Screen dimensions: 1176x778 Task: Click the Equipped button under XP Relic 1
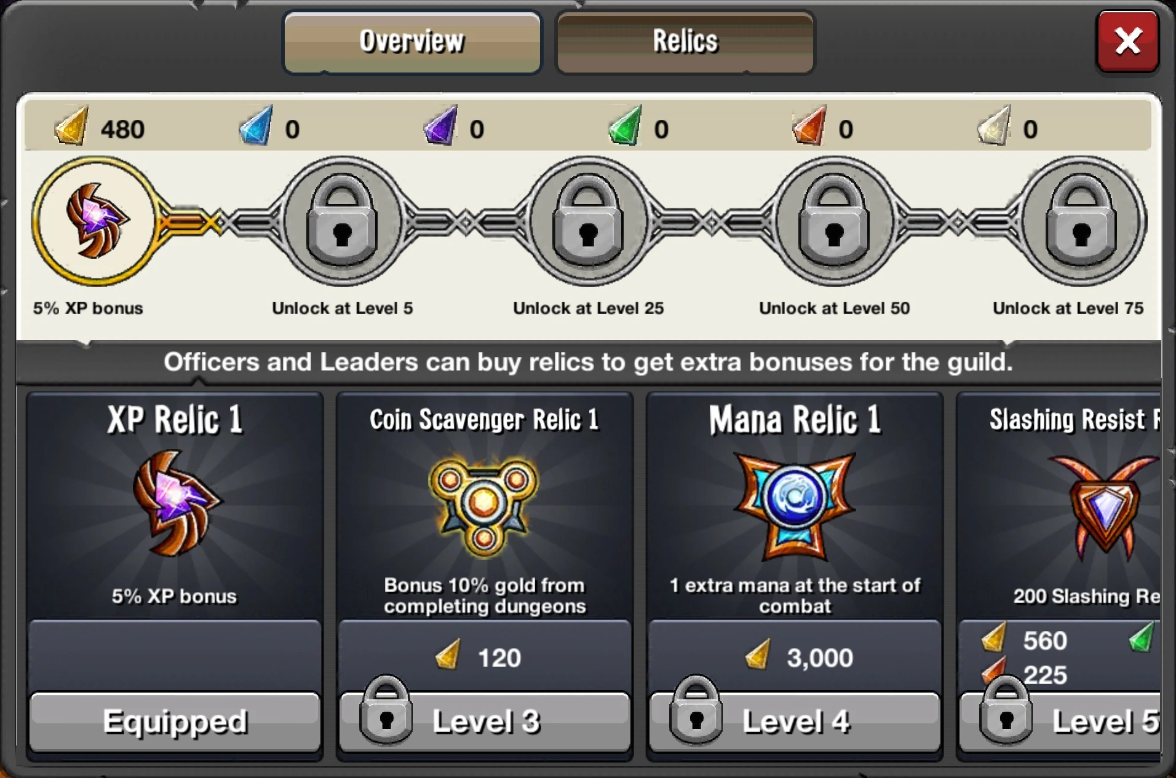[175, 722]
